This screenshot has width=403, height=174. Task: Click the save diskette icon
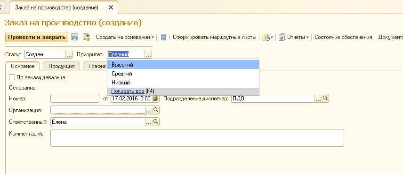(74, 37)
